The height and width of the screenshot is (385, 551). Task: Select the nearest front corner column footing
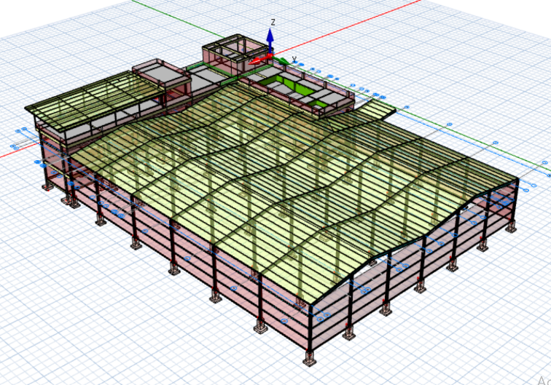click(x=308, y=359)
